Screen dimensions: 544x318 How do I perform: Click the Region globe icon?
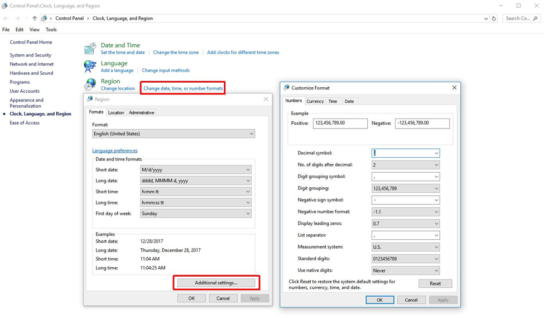90,84
